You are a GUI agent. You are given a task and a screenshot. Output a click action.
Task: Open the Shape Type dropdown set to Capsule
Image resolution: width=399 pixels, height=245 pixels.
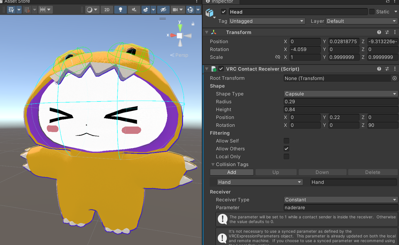341,94
